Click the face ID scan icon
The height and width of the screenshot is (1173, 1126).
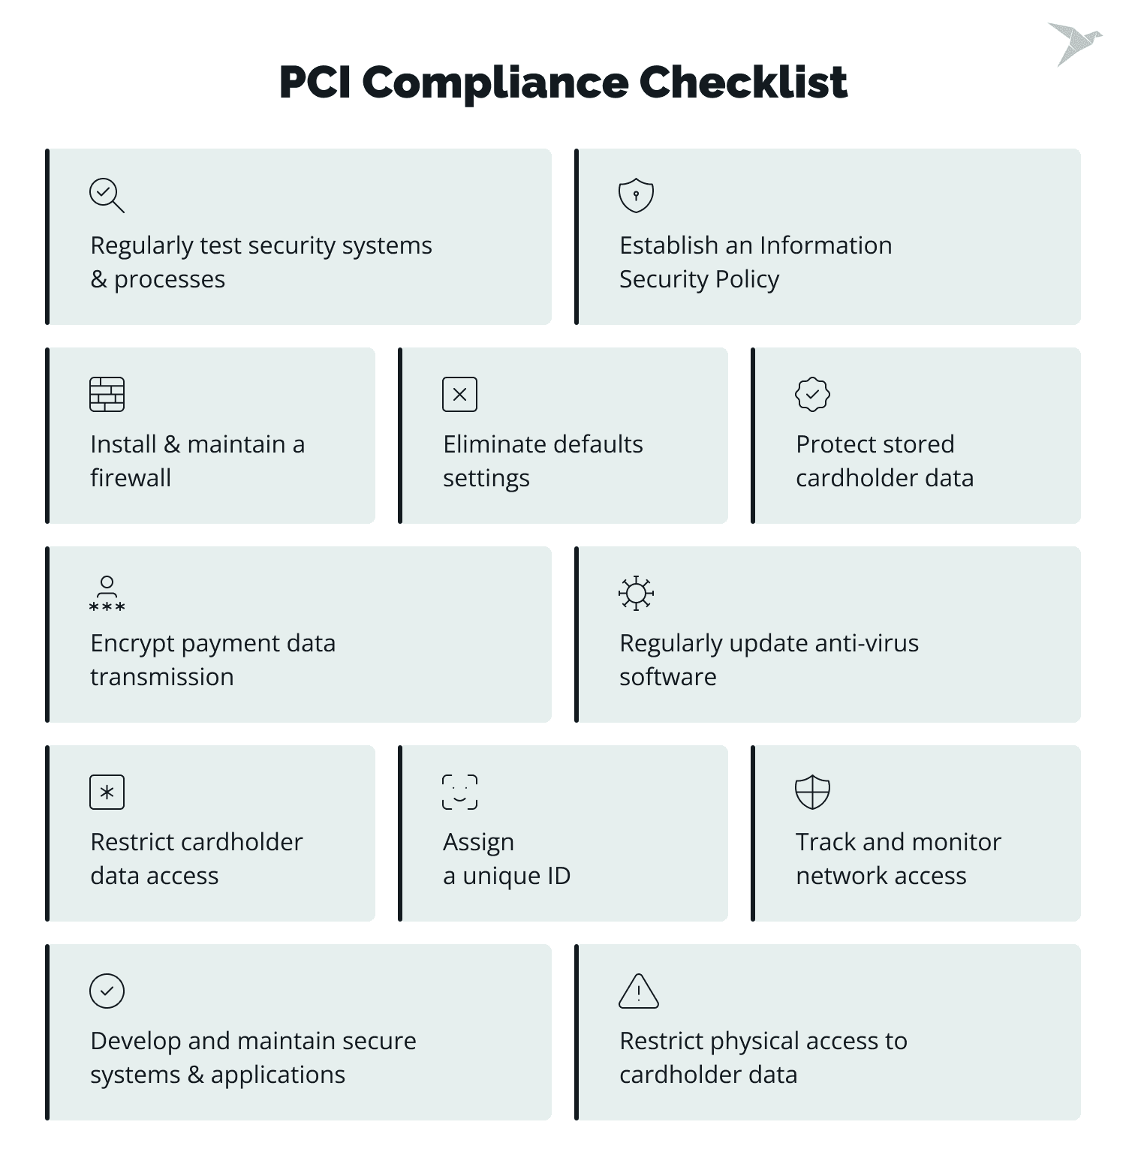[459, 792]
